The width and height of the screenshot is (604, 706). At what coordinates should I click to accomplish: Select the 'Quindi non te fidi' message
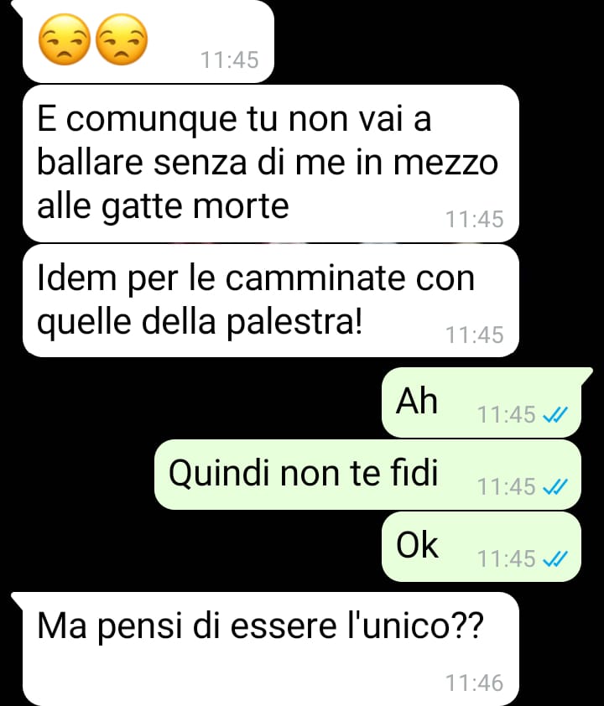(367, 475)
